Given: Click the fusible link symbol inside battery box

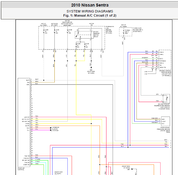Looking at the screenshot, I should [x=124, y=32].
